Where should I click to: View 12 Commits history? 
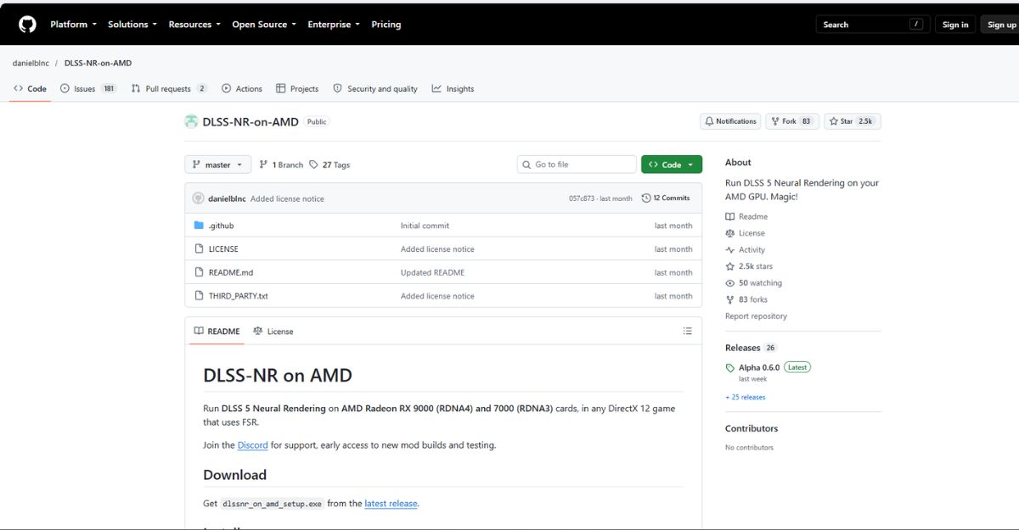click(667, 198)
